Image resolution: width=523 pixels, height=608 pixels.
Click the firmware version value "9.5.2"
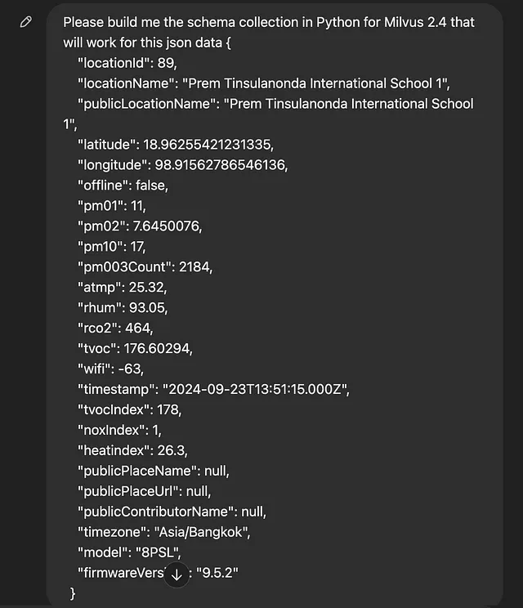pyautogui.click(x=217, y=573)
